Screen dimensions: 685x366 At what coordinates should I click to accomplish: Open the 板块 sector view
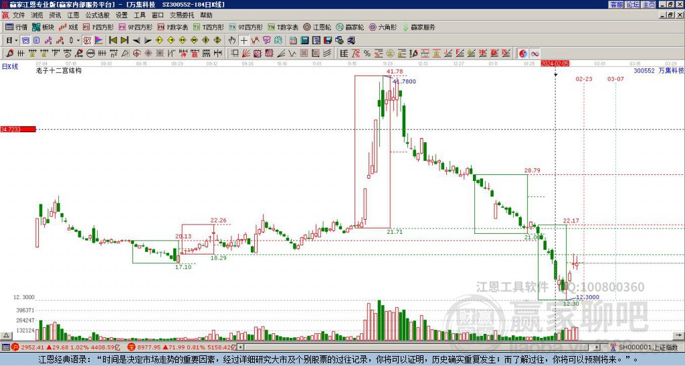tap(43, 27)
